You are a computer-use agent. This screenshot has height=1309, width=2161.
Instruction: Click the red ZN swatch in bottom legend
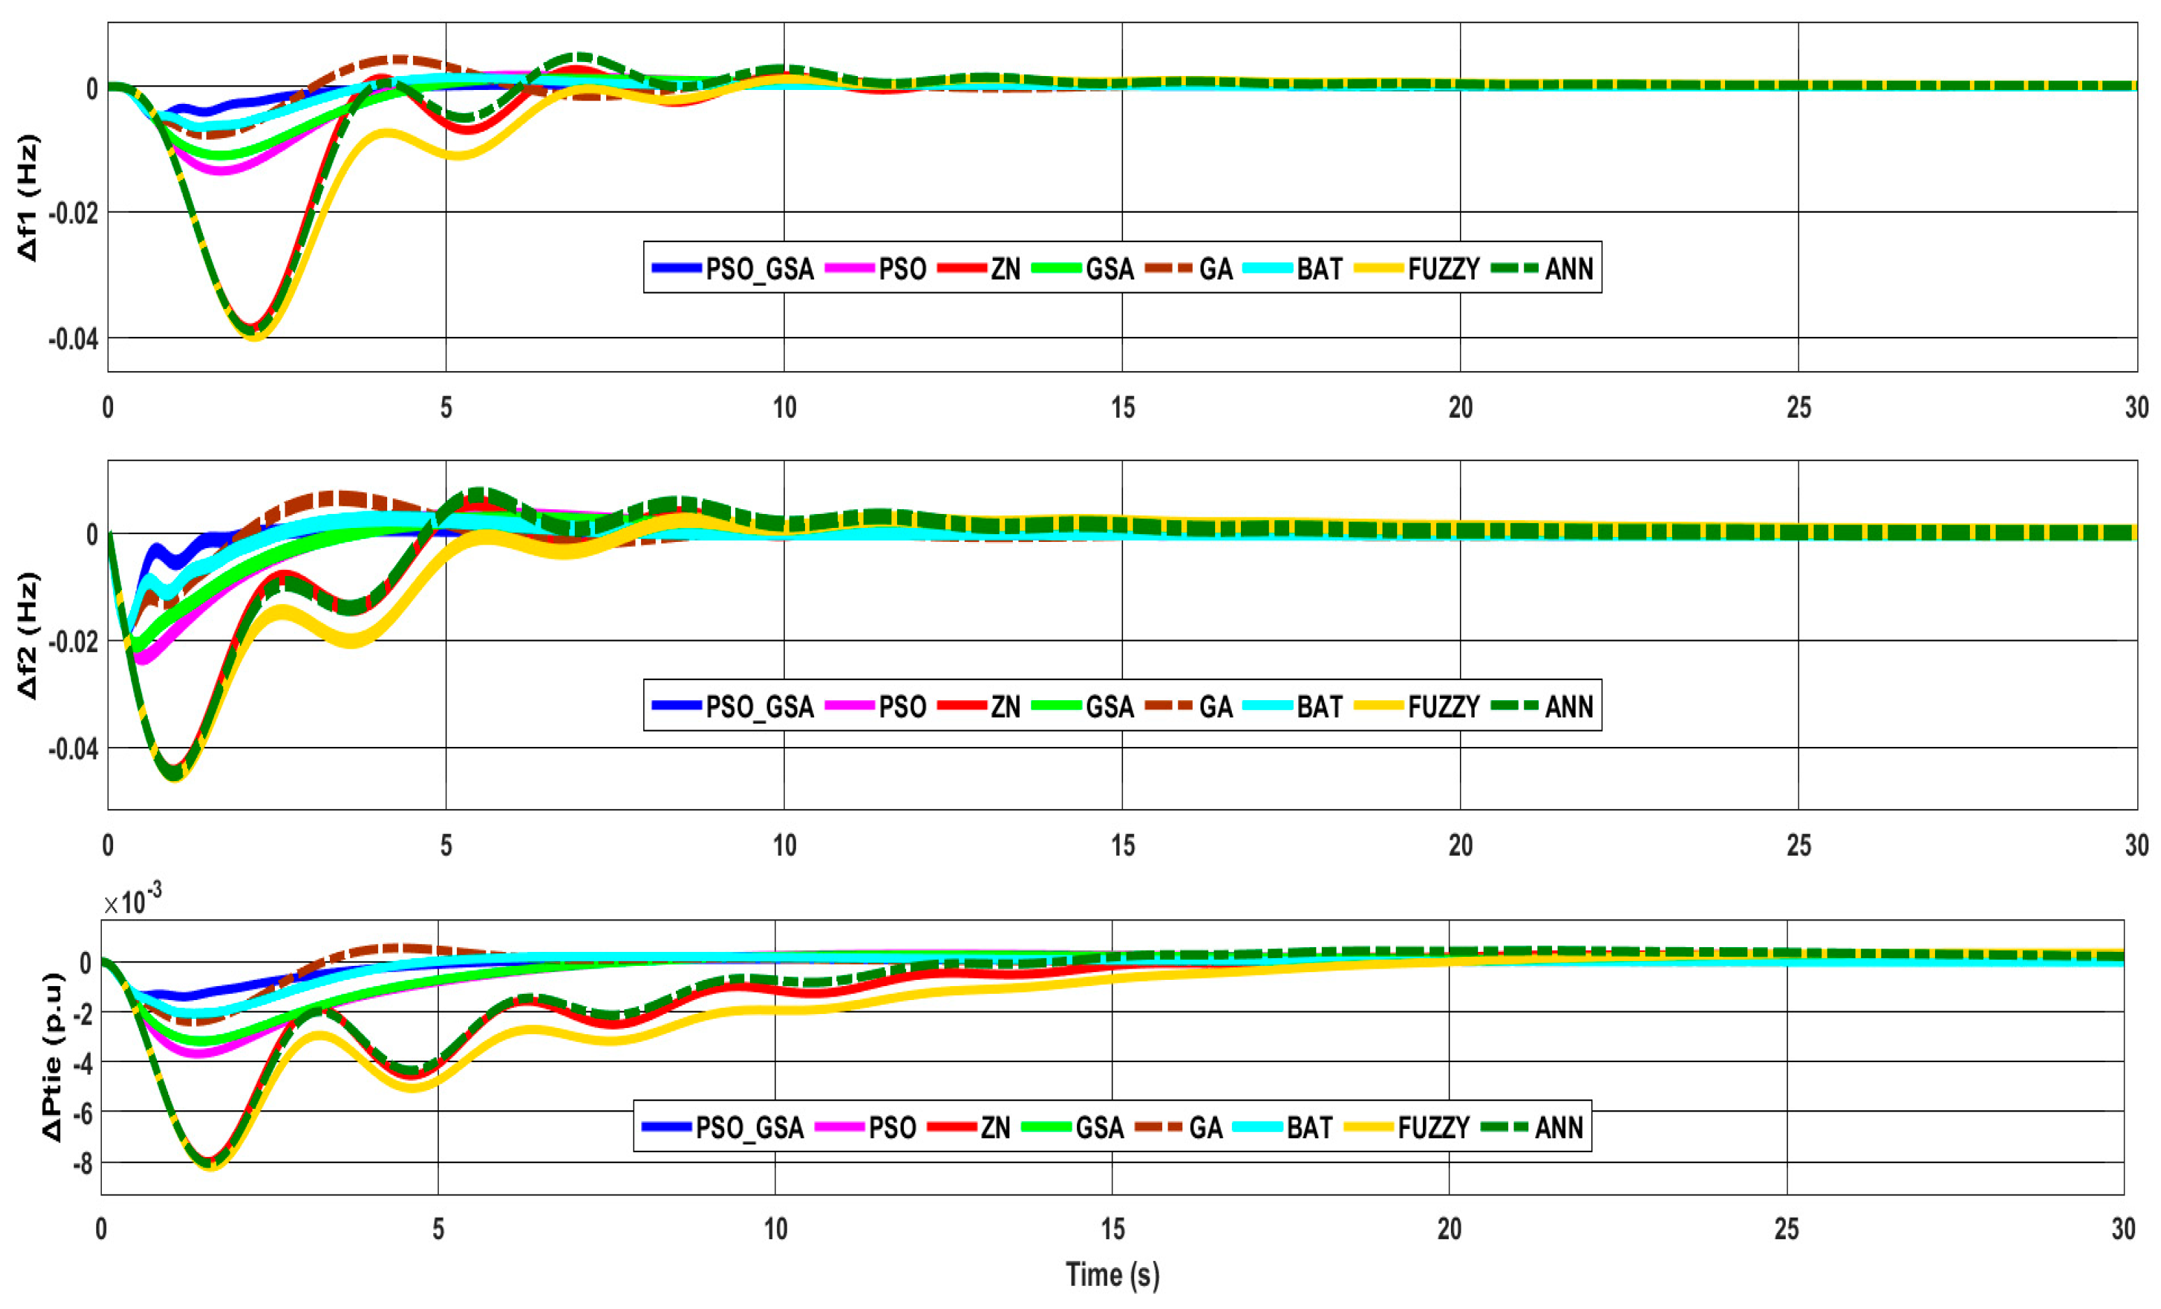(951, 1128)
